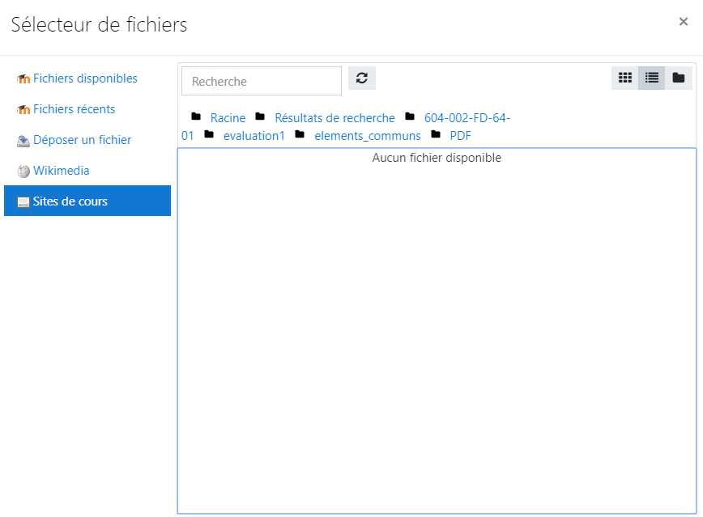
Task: Click the upload icon beside Déposer un fichier
Action: (23, 141)
